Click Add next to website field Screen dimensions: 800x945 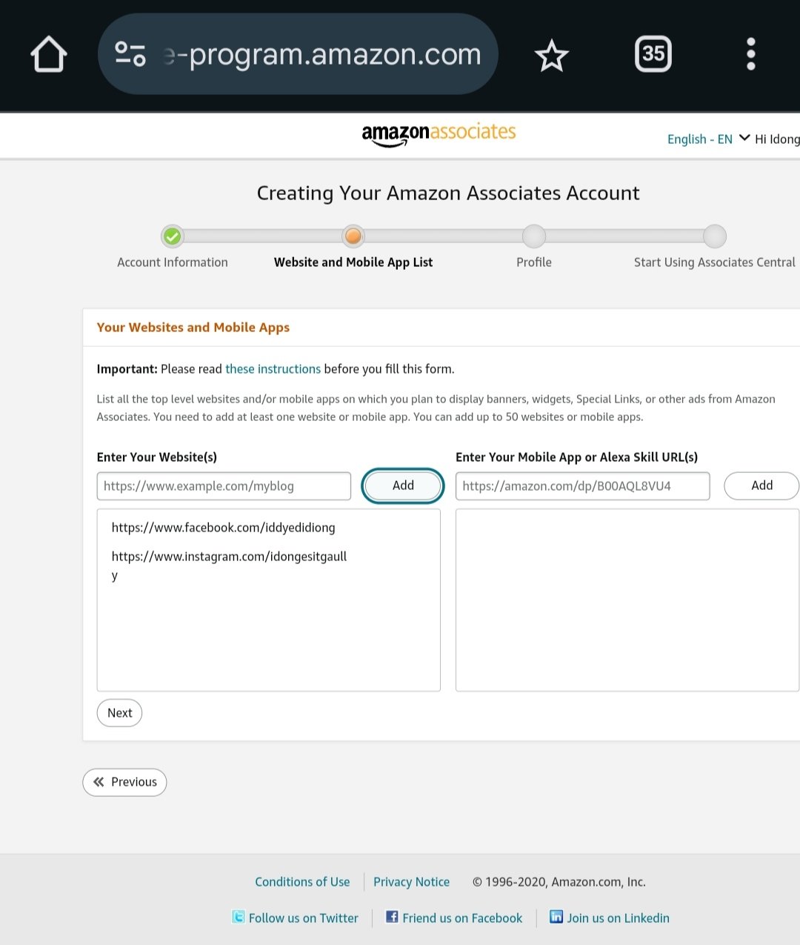[403, 486]
